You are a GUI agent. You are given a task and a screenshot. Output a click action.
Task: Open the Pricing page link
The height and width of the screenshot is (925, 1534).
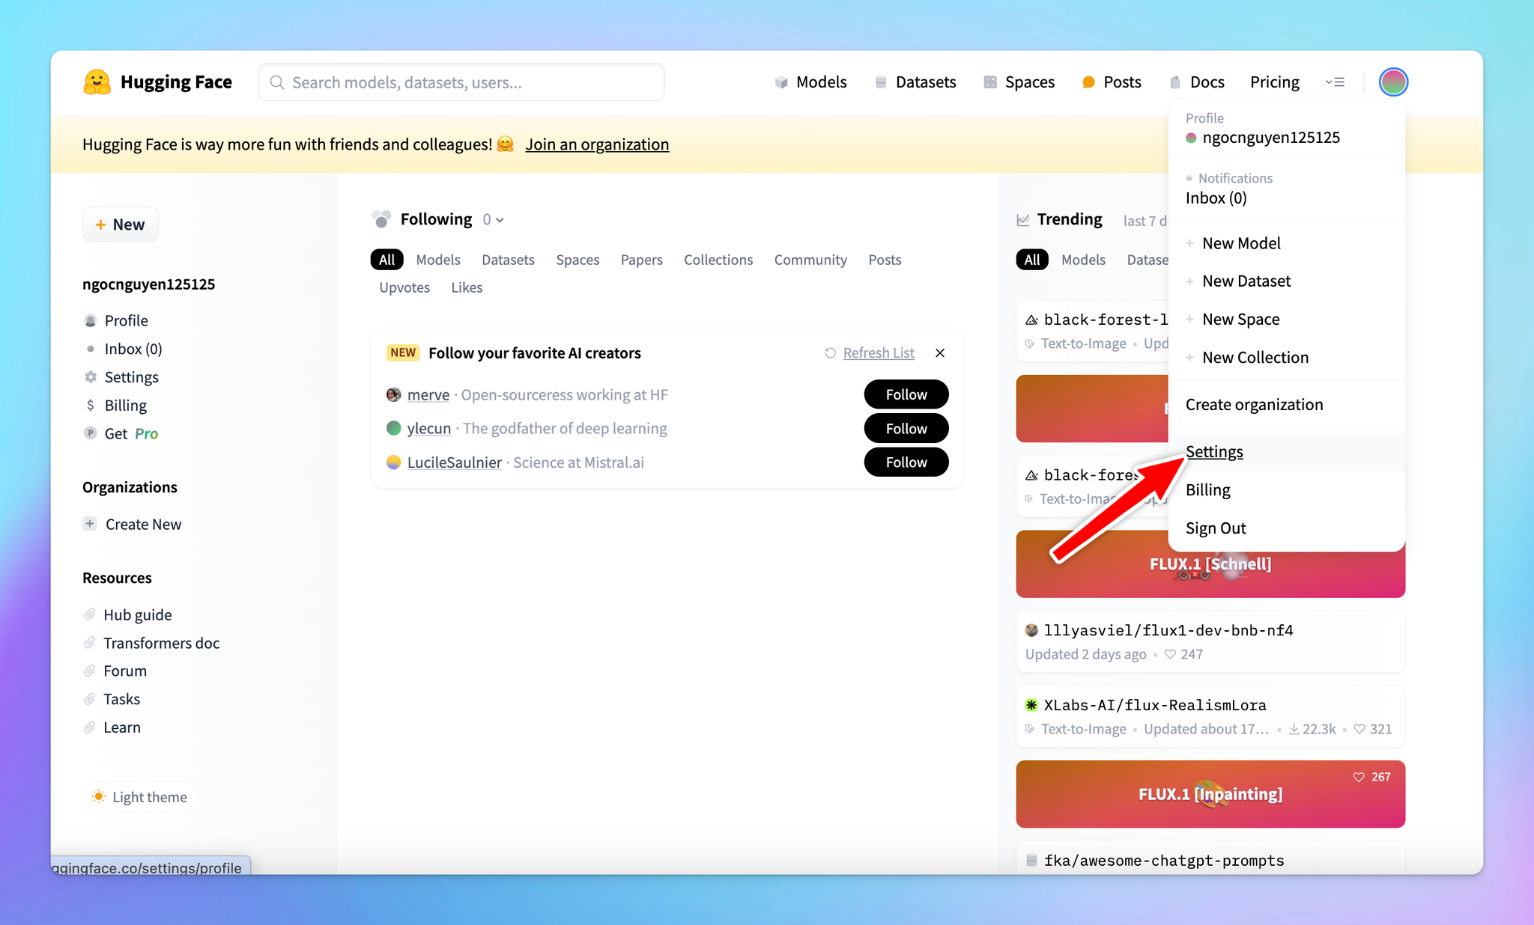[x=1275, y=82]
